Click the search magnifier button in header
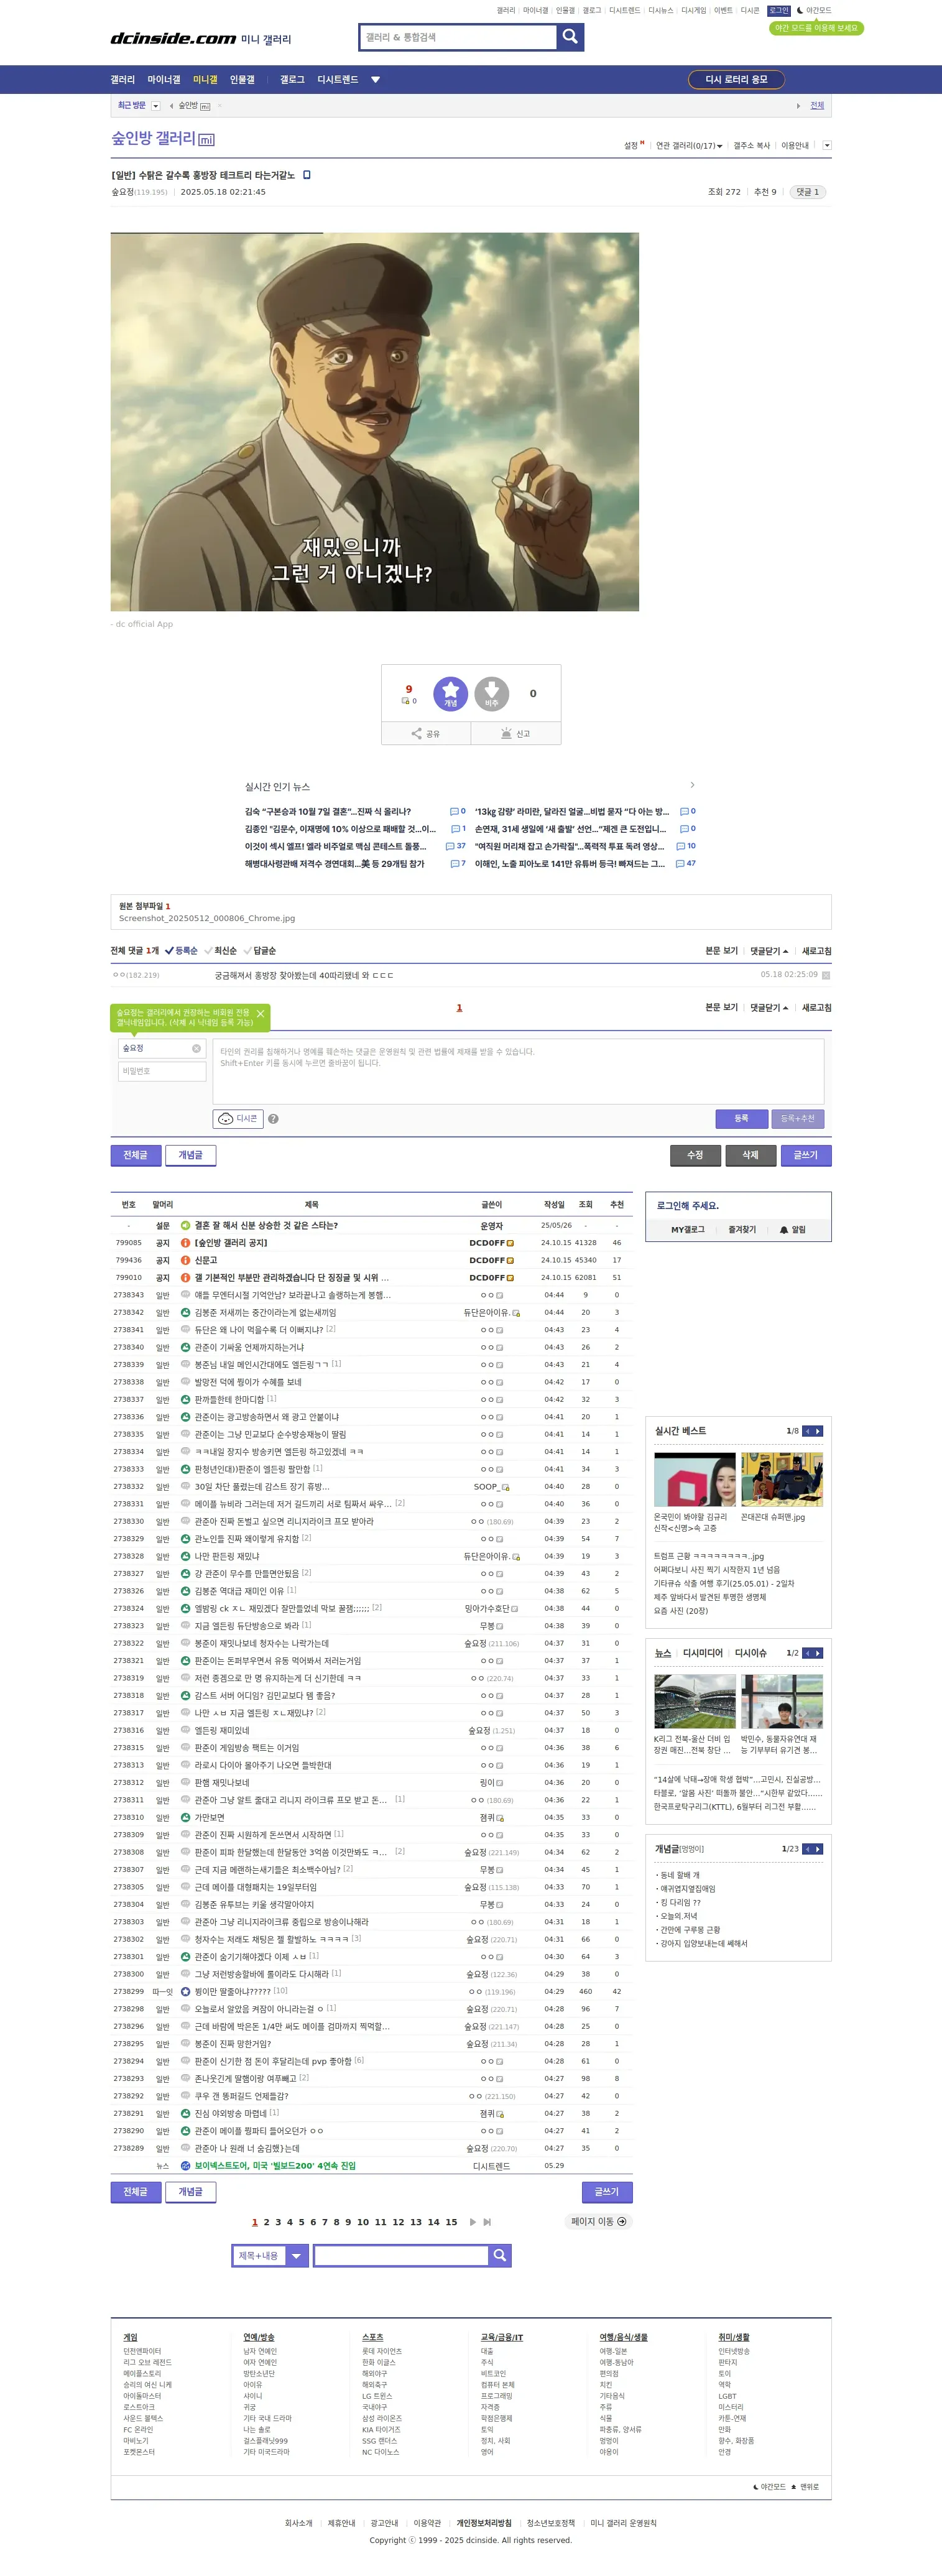This screenshot has width=942, height=2576. click(x=570, y=37)
